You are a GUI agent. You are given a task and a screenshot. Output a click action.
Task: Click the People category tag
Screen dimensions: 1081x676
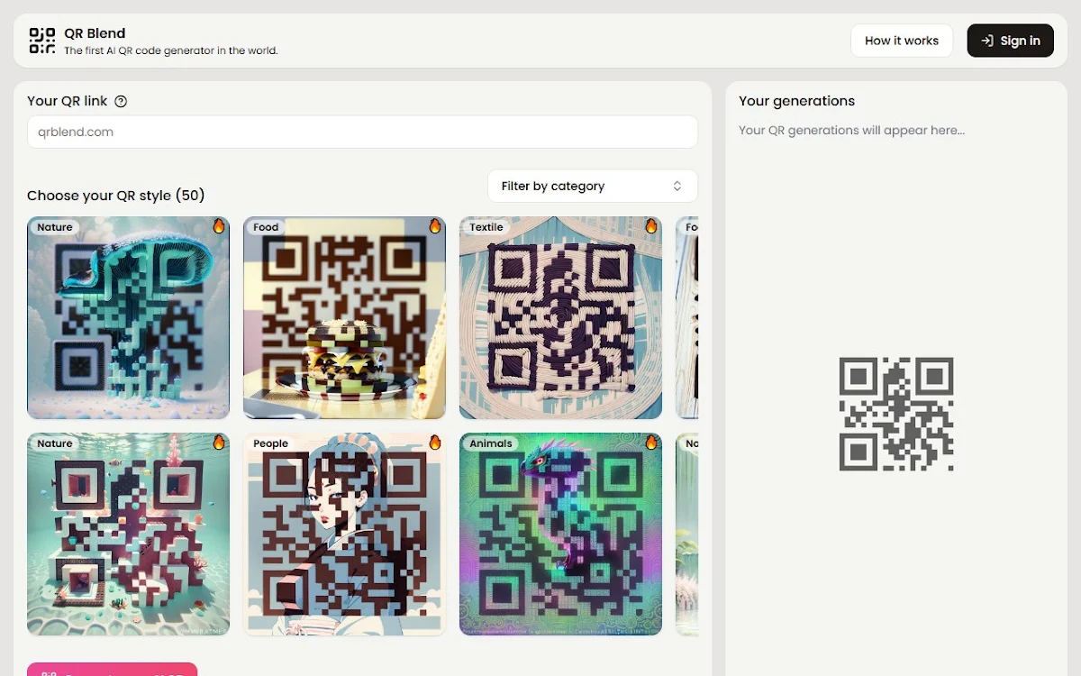(270, 443)
